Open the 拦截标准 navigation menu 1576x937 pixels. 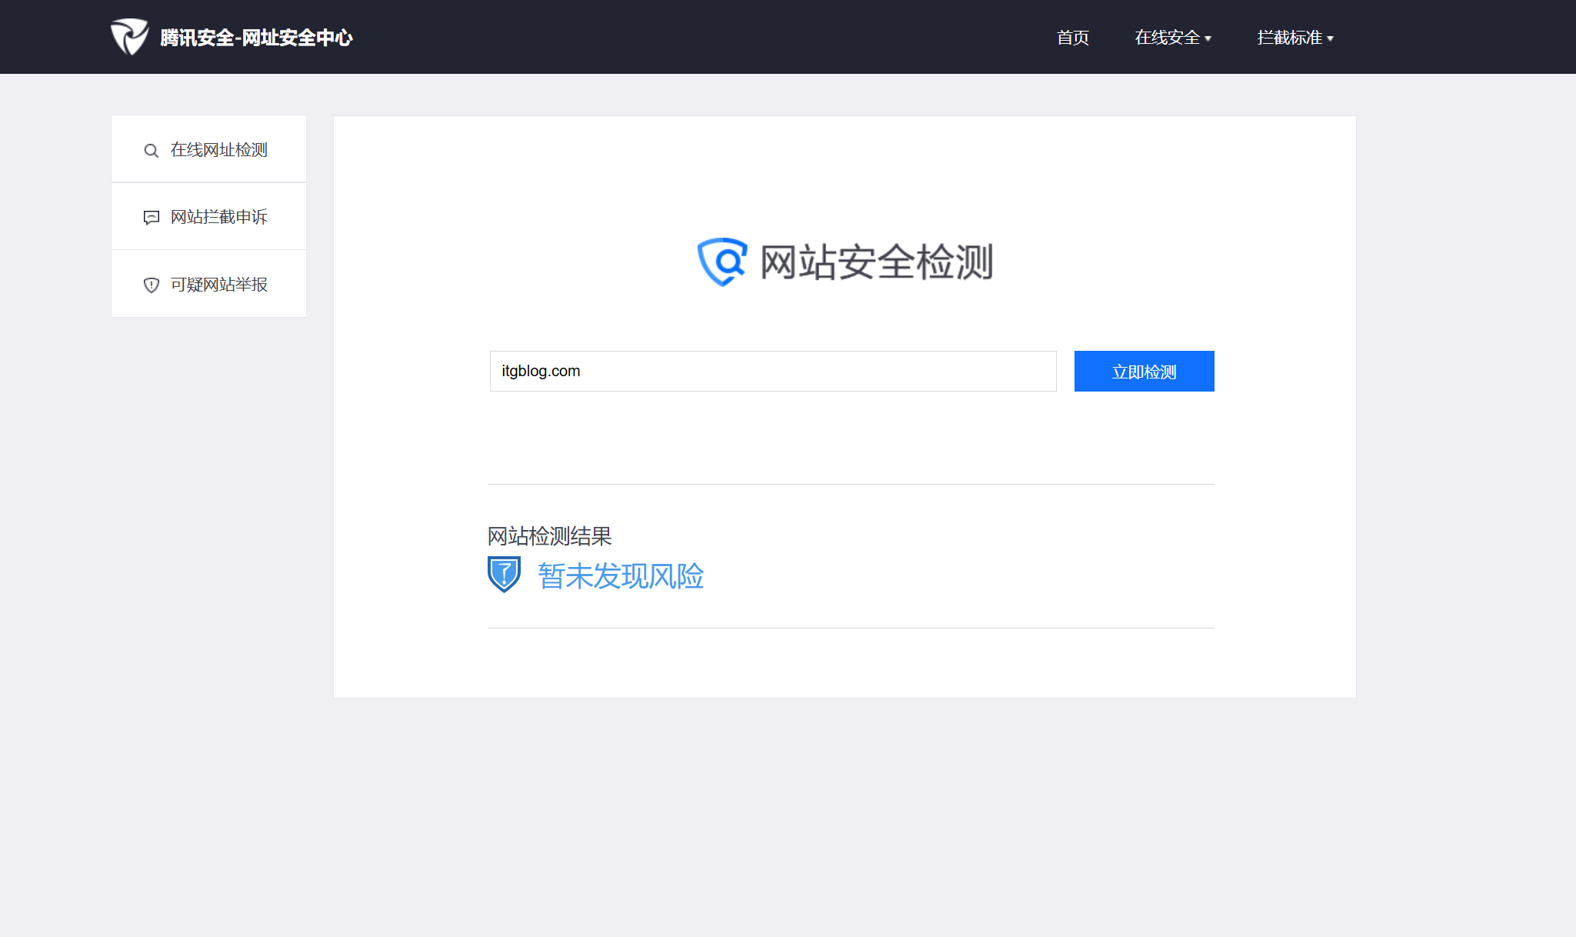tap(1289, 38)
